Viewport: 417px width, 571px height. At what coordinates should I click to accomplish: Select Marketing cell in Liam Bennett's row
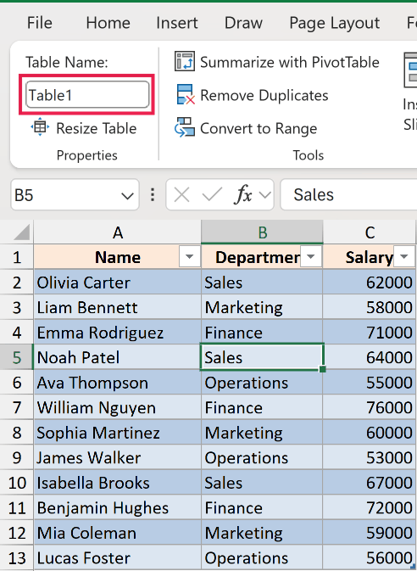[x=262, y=307]
